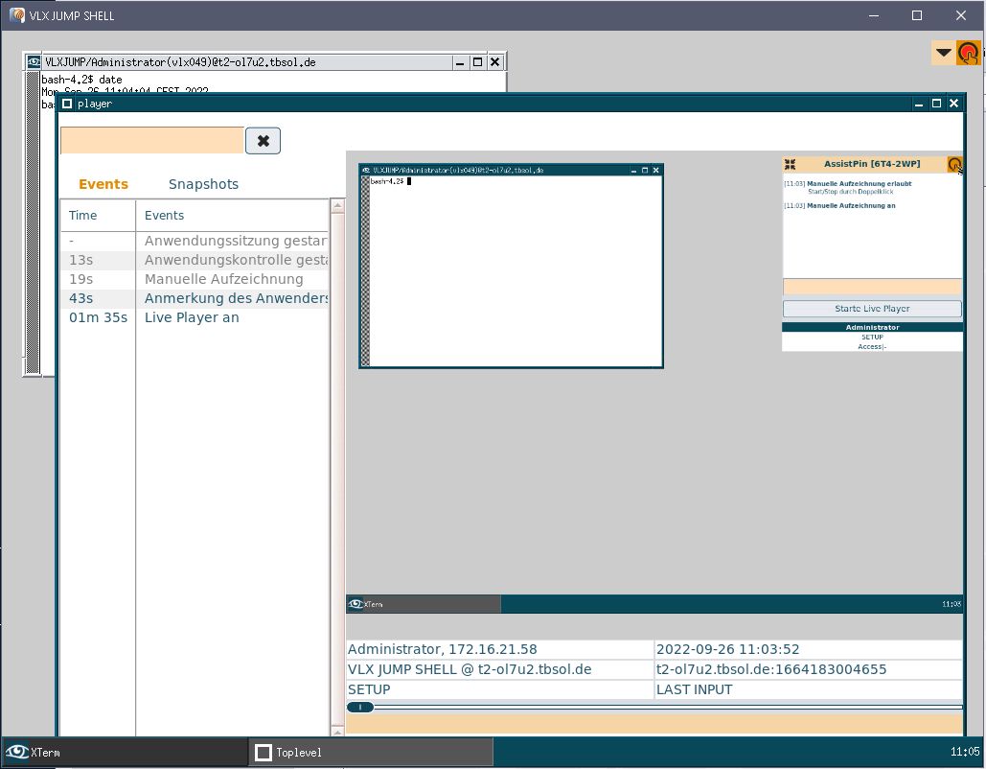Viewport: 986px width, 769px height.
Task: Click the orange search input field
Action: pos(152,141)
